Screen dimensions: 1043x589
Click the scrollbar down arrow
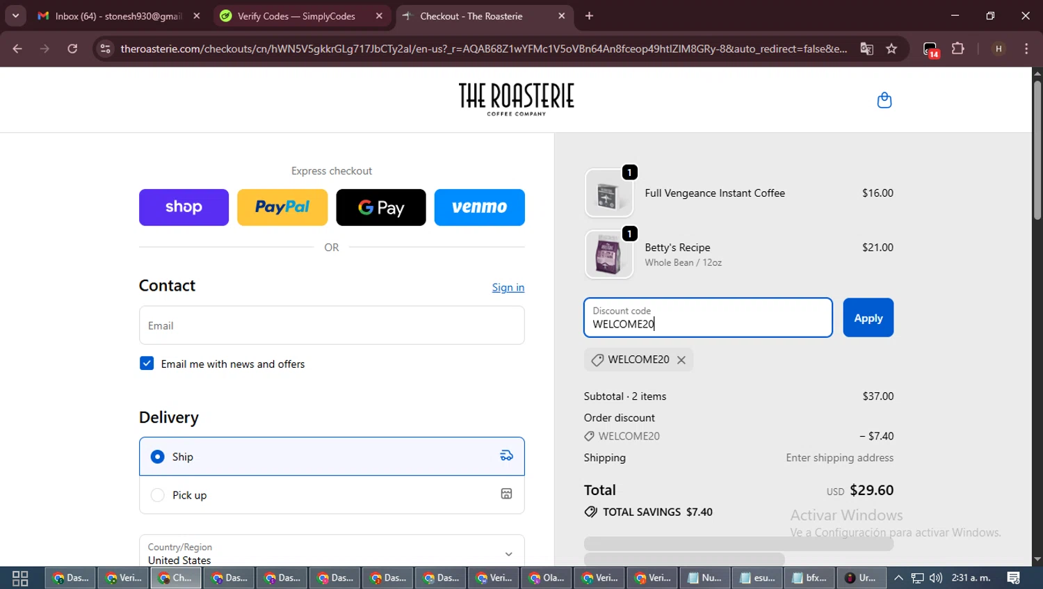point(1037,559)
